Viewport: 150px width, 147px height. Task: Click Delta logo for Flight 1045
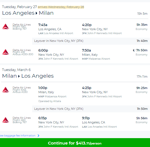click(x=6, y=90)
